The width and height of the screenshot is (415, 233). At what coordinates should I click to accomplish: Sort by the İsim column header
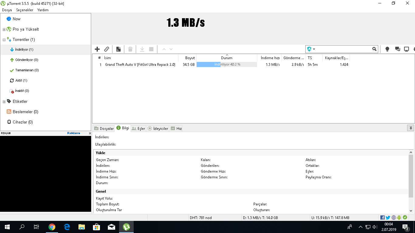(140, 58)
